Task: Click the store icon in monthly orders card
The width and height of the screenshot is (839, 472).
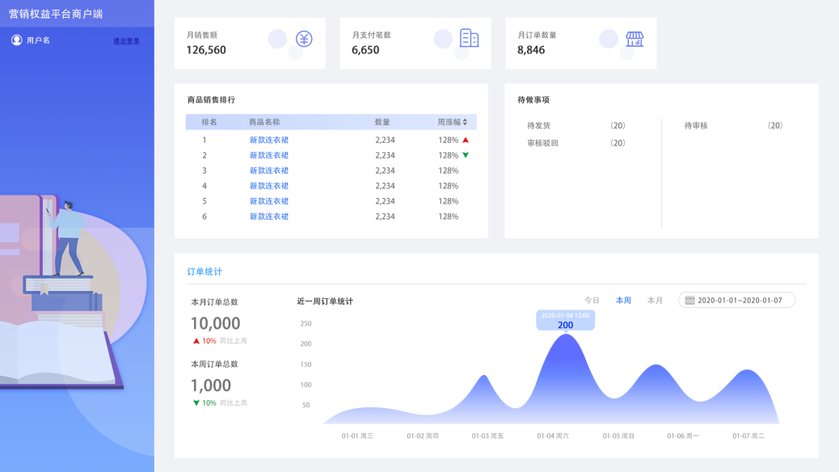Action: [x=635, y=39]
